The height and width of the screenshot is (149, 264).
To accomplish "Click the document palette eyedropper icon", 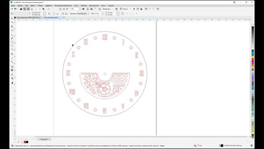I will (18, 142).
